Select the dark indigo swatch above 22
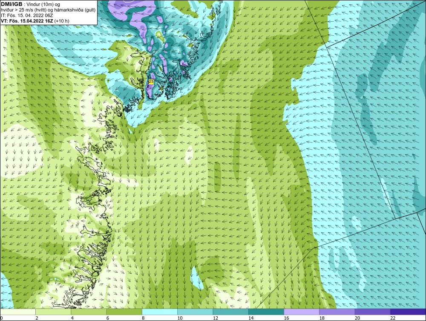 408,312
